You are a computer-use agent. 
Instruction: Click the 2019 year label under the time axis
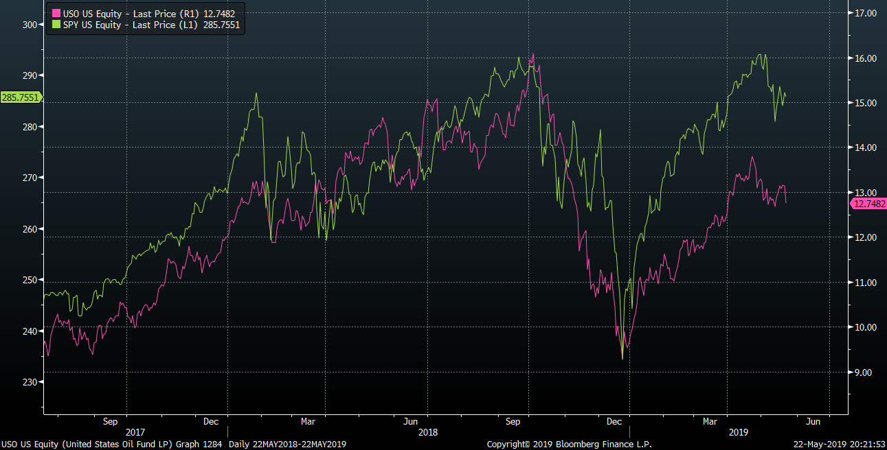(x=738, y=433)
